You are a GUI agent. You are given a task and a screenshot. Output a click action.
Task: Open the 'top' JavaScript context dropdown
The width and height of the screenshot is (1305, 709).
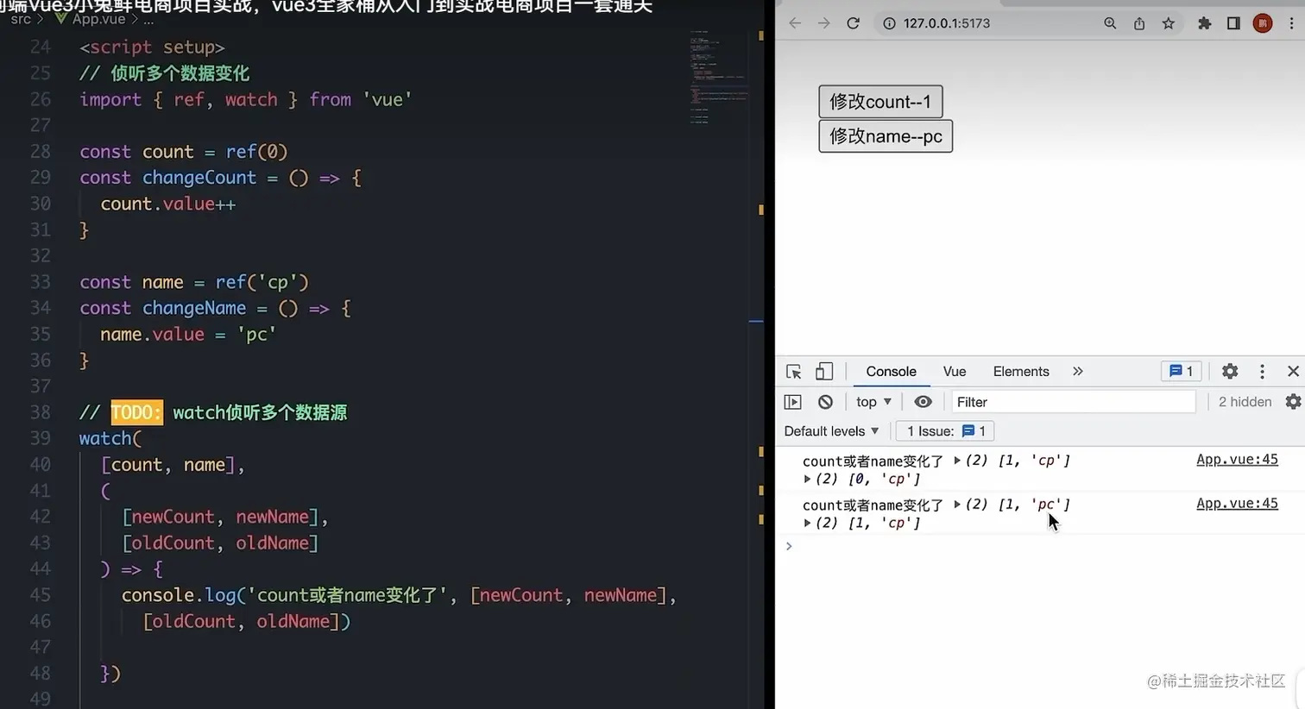[873, 402]
